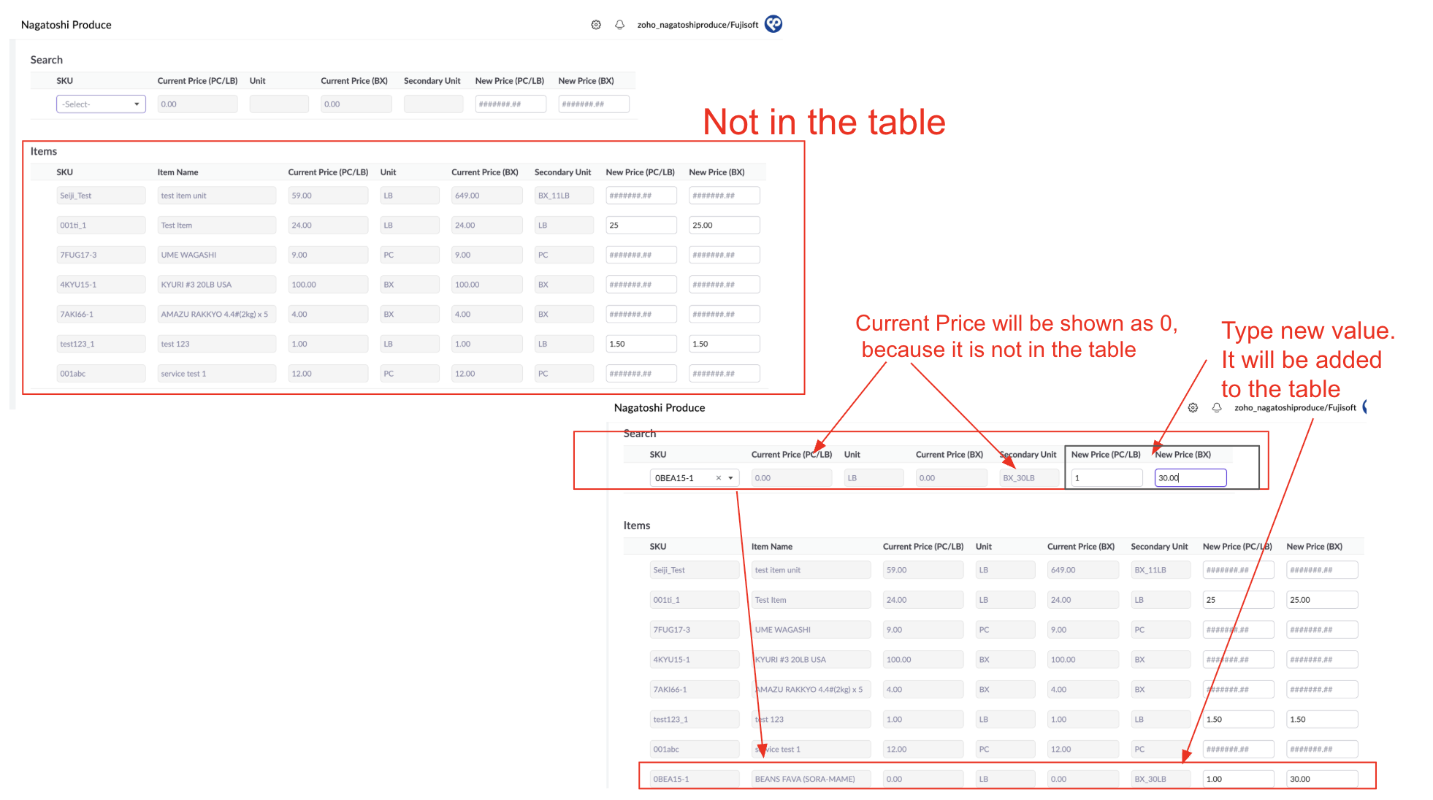Expand the 0BEA15-1 SKU dropdown arrow
Viewport: 1433px width, 800px height.
[x=730, y=478]
